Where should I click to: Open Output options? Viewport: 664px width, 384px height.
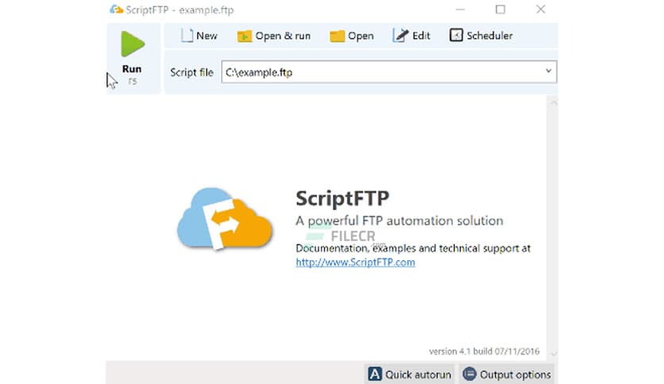coord(507,374)
